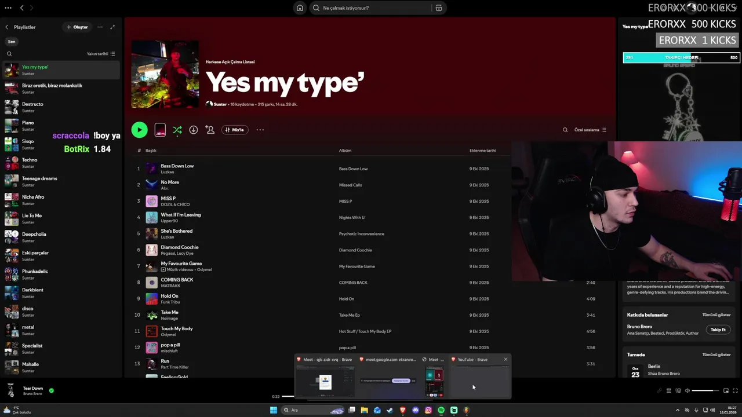
Task: Invite collaborators to the playlist
Action: coord(210,130)
